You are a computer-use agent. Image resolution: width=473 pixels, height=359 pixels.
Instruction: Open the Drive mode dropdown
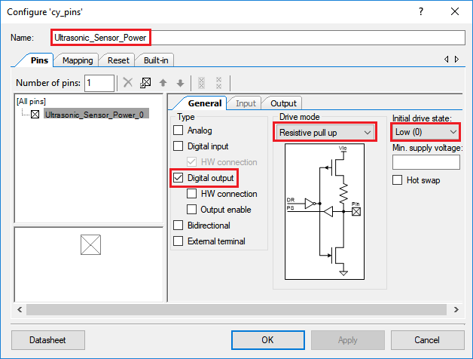325,132
